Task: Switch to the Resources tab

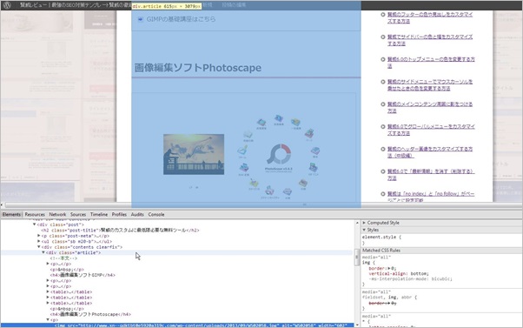Action: tap(35, 214)
